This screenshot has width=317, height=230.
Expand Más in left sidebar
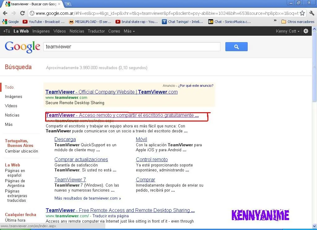tap(9, 125)
